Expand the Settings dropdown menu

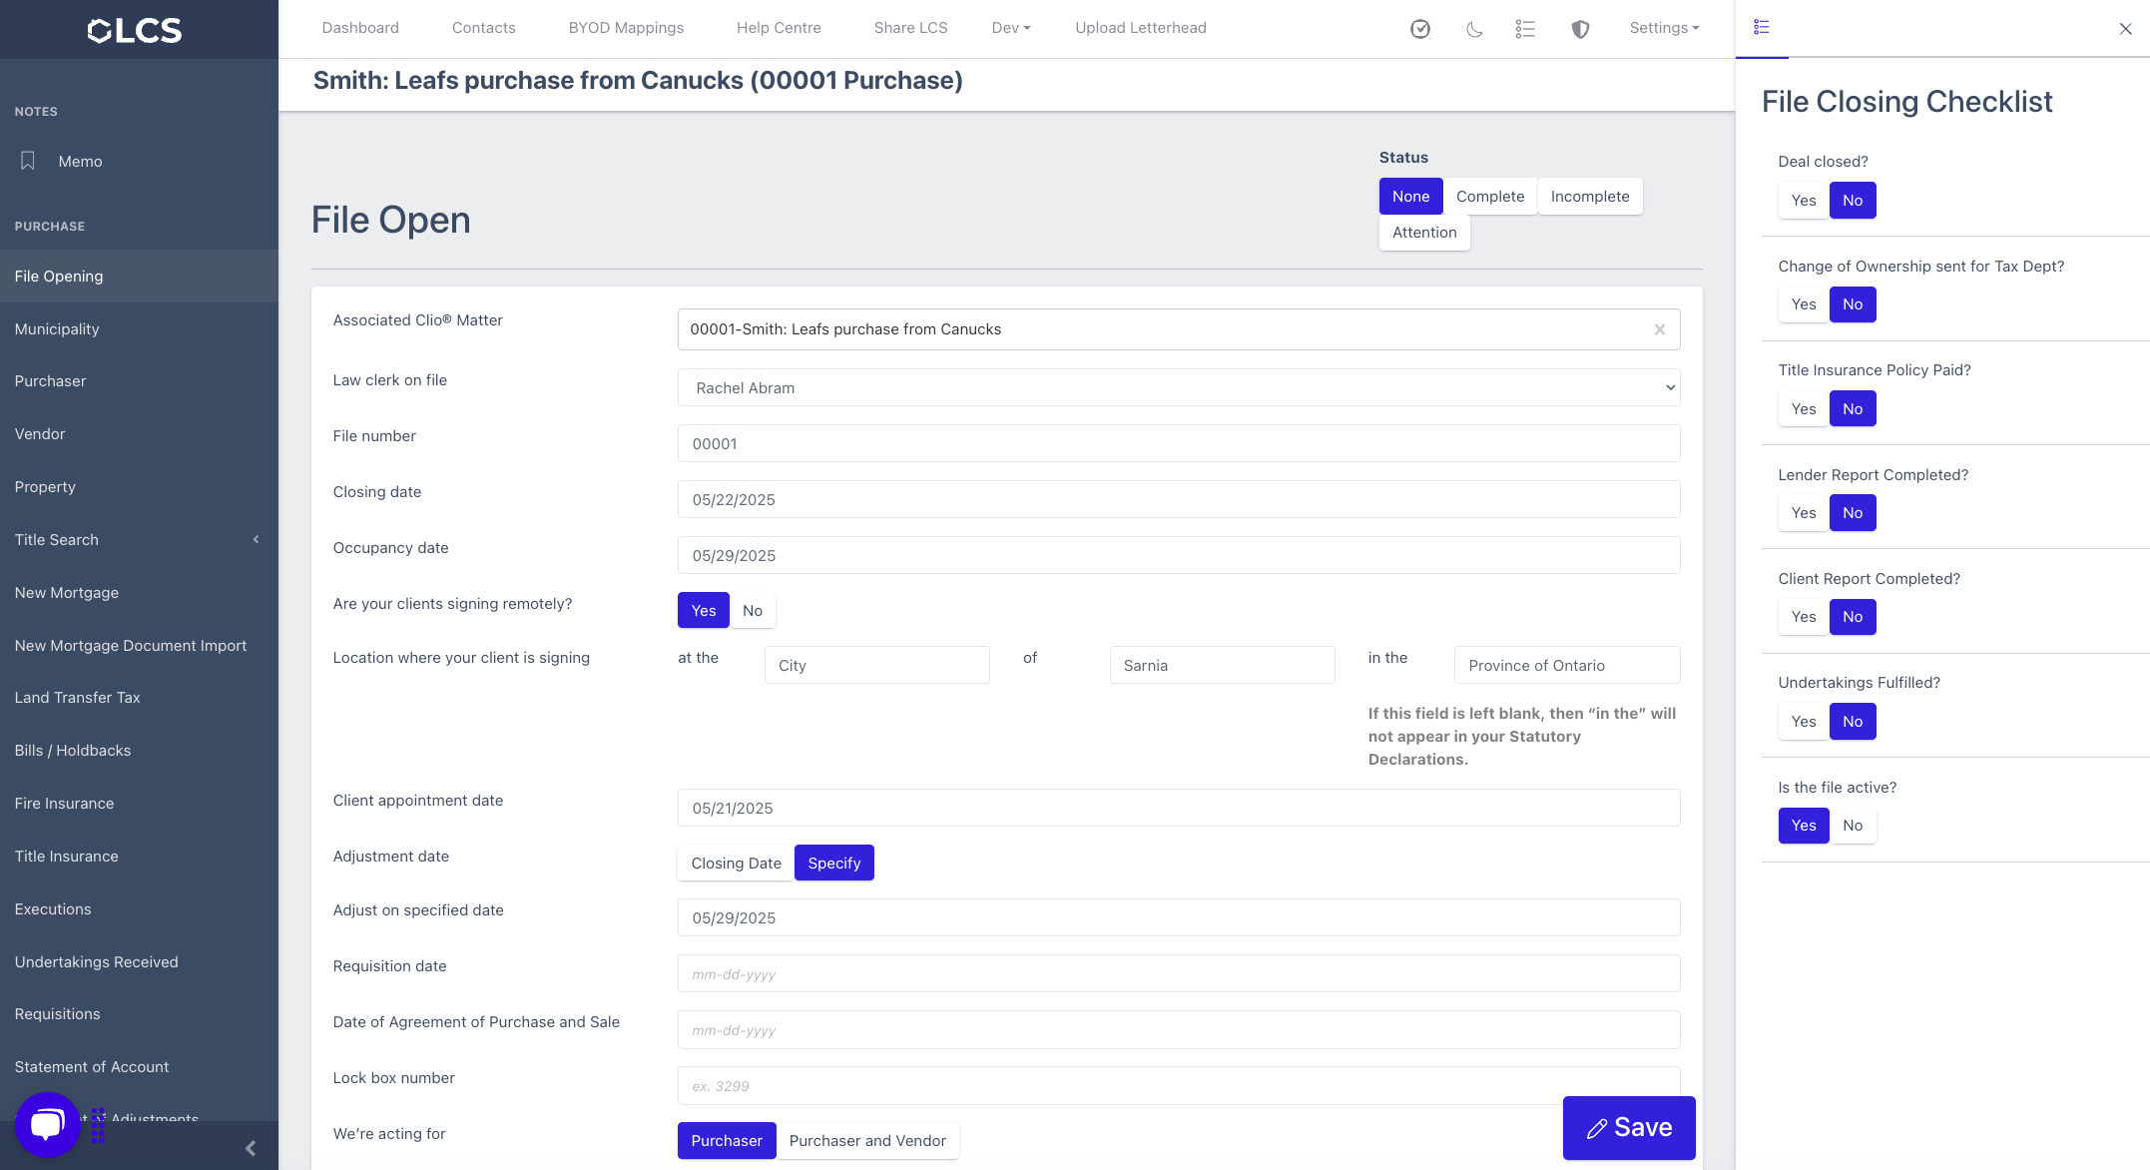pyautogui.click(x=1663, y=28)
